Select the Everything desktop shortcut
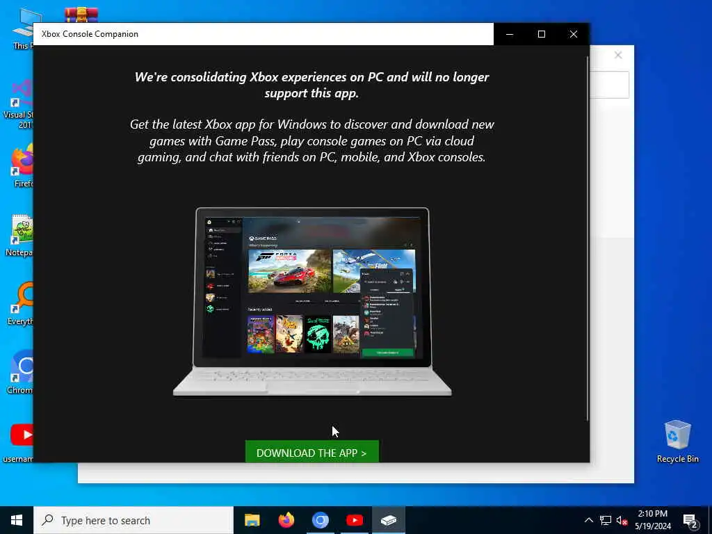The height and width of the screenshot is (534, 712). (x=20, y=304)
